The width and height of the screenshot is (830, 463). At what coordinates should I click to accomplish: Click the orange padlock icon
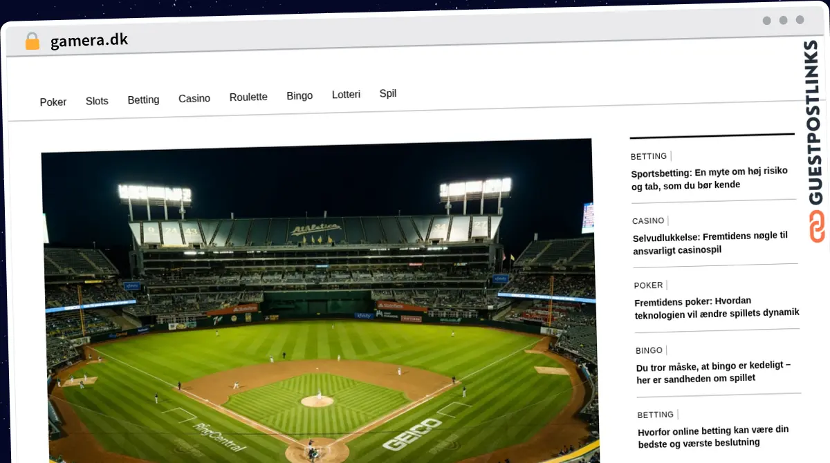click(33, 41)
